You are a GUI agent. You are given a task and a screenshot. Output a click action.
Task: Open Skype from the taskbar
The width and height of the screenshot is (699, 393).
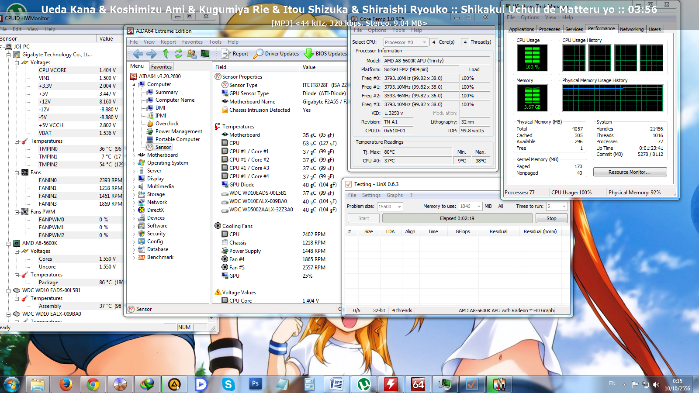point(228,384)
